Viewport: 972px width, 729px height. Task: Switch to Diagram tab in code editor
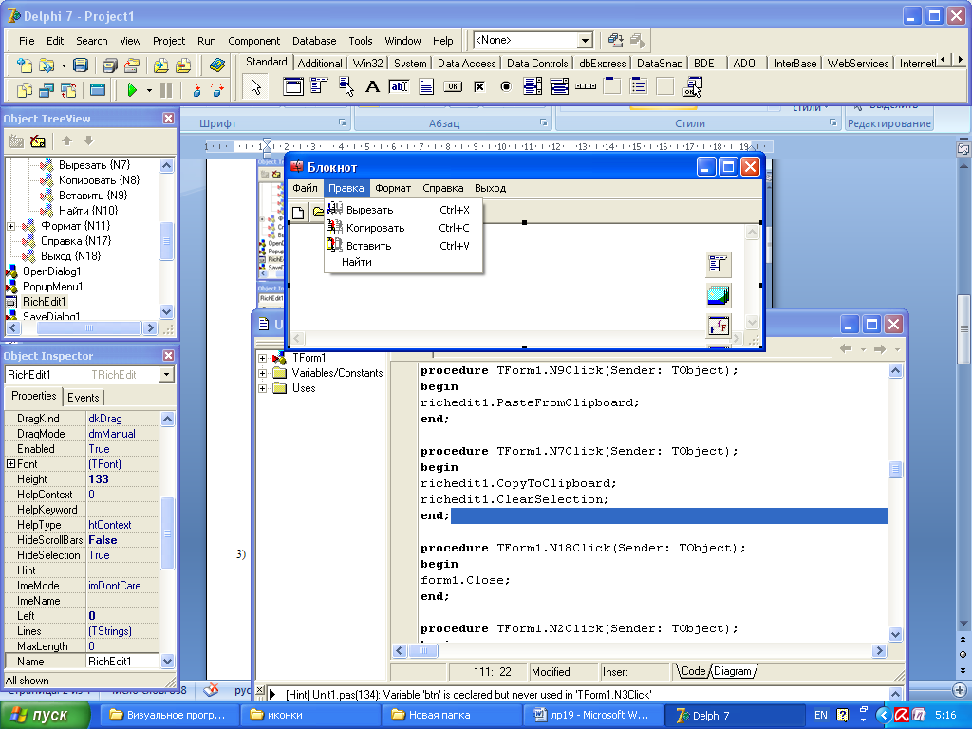(733, 671)
